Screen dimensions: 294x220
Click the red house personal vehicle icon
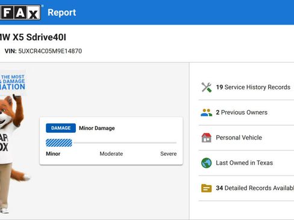coord(207,138)
